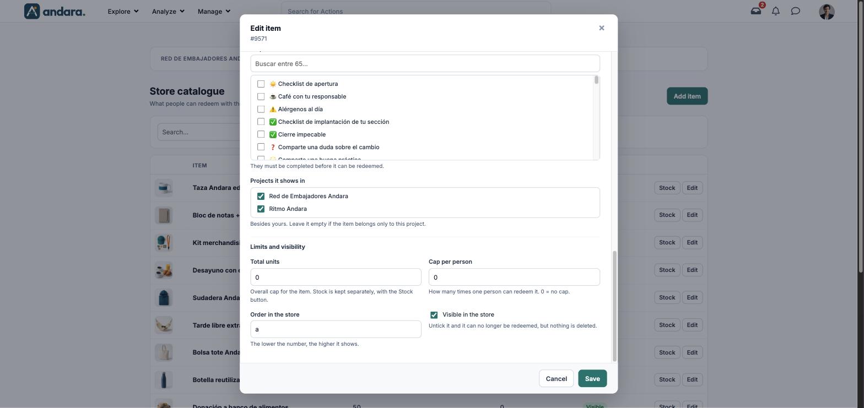Toggle the Visible in the store checkbox
Viewport: 864px width, 408px height.
pos(434,315)
